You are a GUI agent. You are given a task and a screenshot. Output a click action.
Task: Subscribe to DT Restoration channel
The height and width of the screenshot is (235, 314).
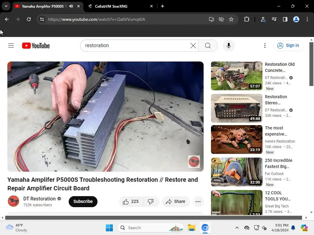coord(83,201)
